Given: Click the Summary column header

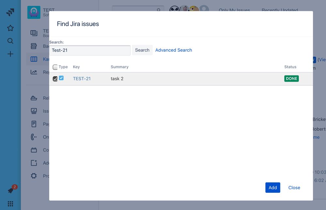Looking at the screenshot, I should click(119, 67).
